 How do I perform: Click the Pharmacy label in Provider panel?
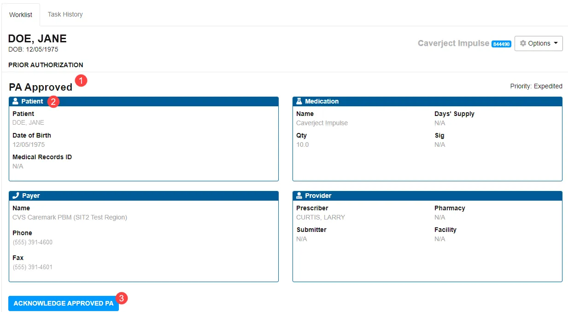pyautogui.click(x=450, y=208)
